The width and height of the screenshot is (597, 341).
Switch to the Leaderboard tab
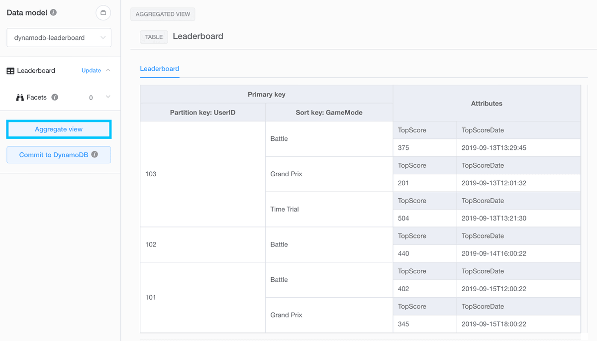pyautogui.click(x=159, y=69)
